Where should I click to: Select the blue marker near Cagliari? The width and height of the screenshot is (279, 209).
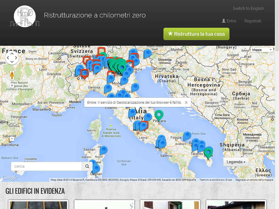(96, 168)
